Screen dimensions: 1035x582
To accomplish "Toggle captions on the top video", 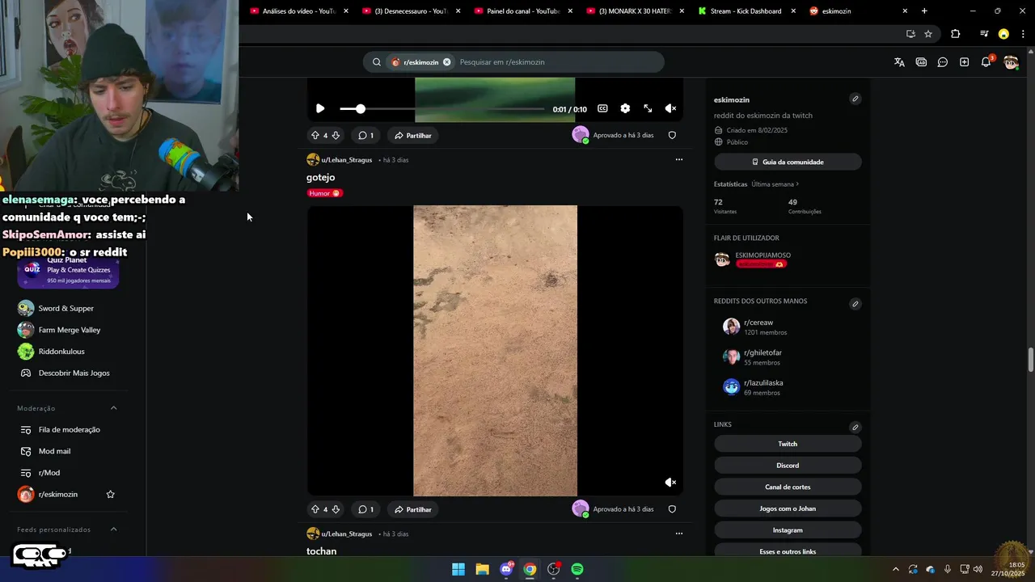I will [x=602, y=108].
